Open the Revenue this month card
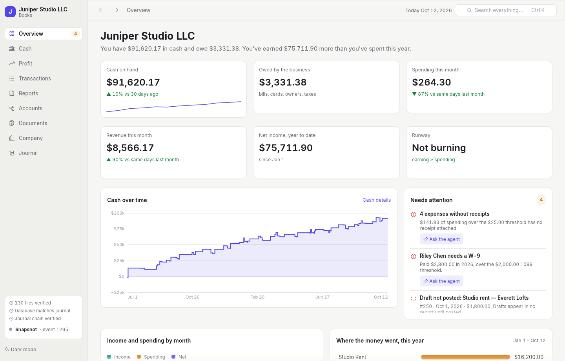Viewport: 565px width, 361px height. 173,153
